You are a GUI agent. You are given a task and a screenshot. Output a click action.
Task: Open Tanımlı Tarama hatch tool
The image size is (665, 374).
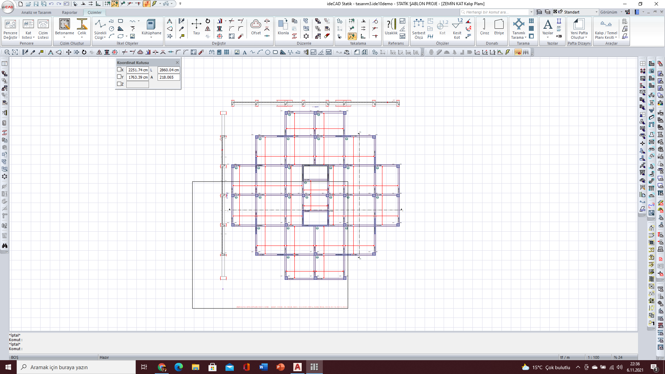(518, 29)
